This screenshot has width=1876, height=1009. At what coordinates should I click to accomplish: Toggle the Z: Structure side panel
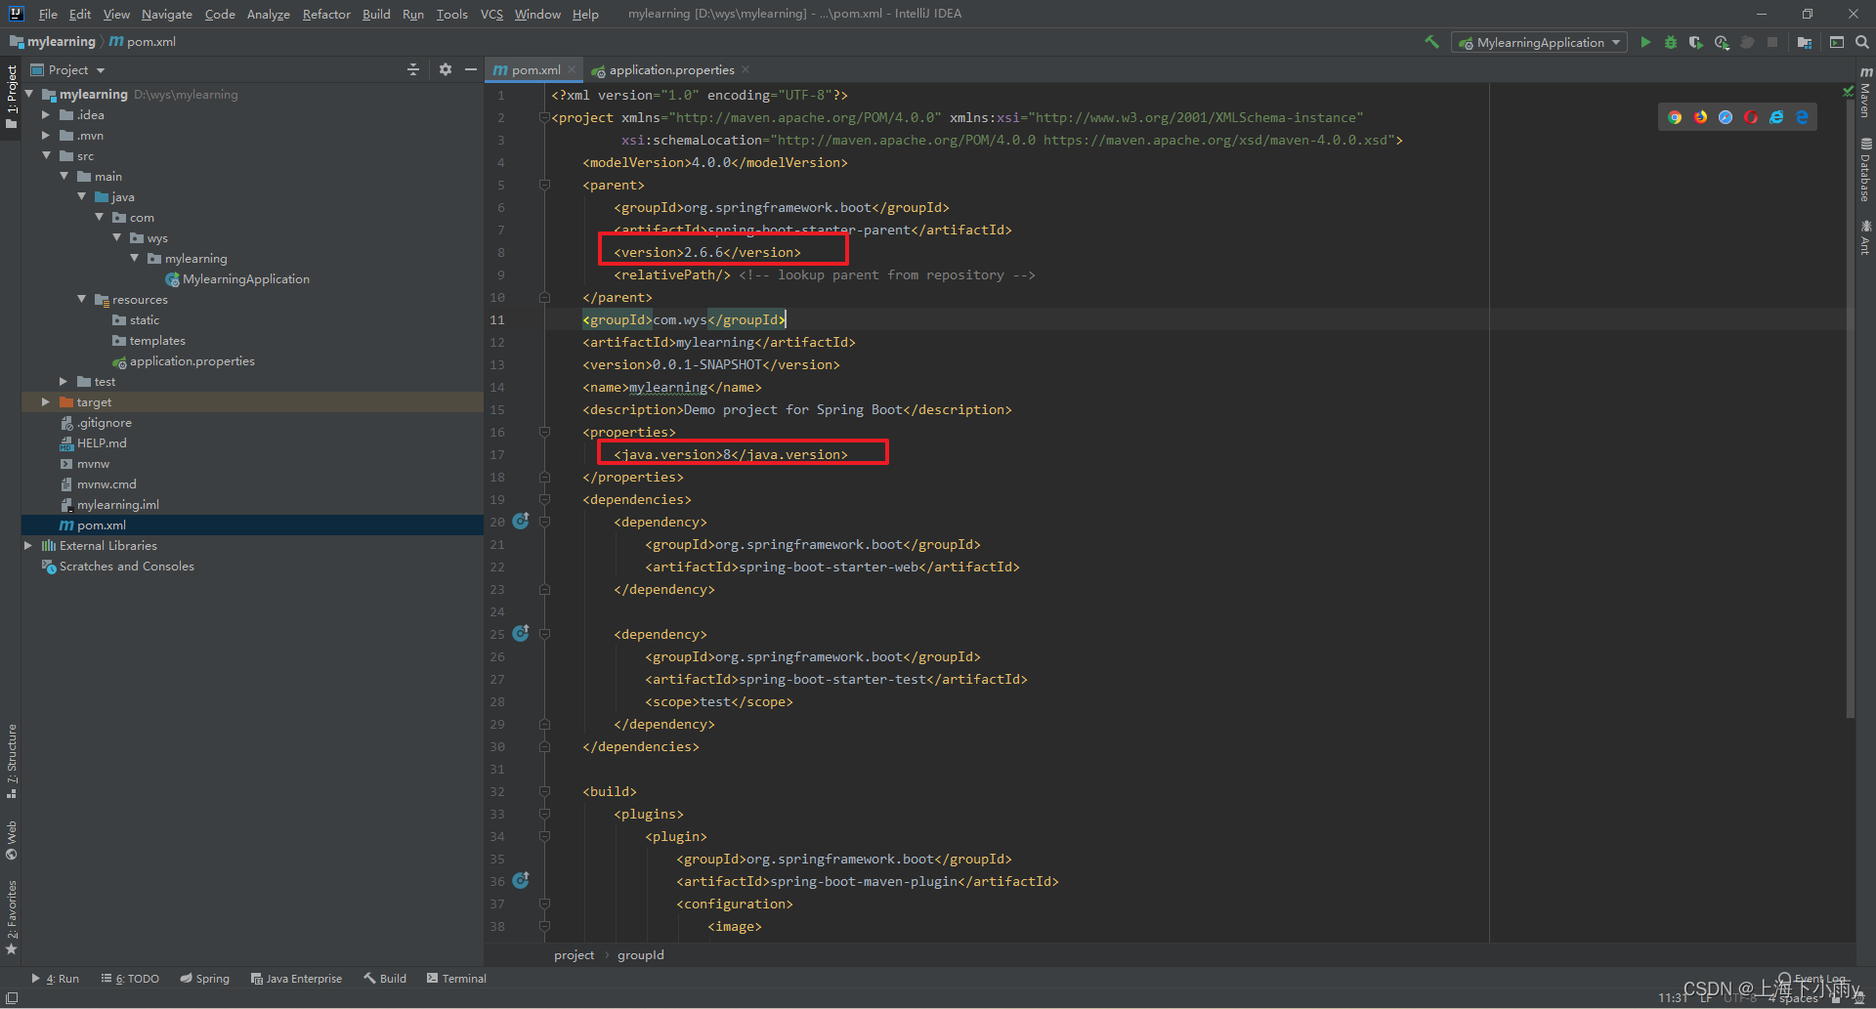click(12, 761)
